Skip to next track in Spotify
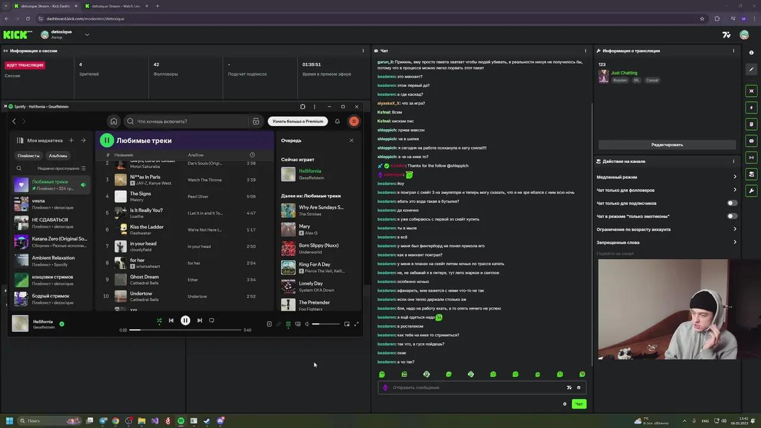The width and height of the screenshot is (761, 428). 200,320
